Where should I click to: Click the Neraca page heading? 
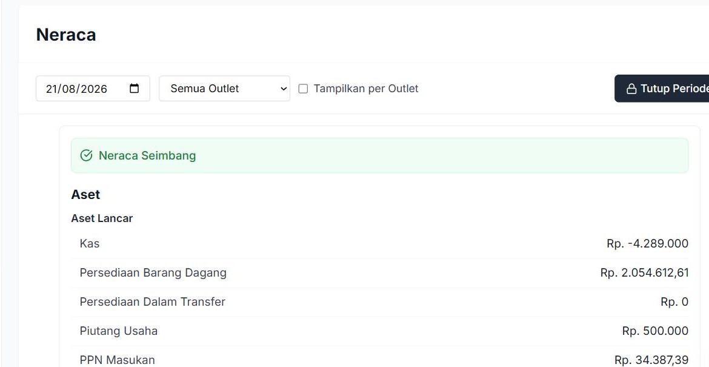tap(66, 35)
